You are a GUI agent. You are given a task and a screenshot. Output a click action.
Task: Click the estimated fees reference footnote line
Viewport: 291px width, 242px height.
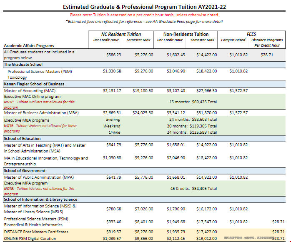(x=144, y=22)
